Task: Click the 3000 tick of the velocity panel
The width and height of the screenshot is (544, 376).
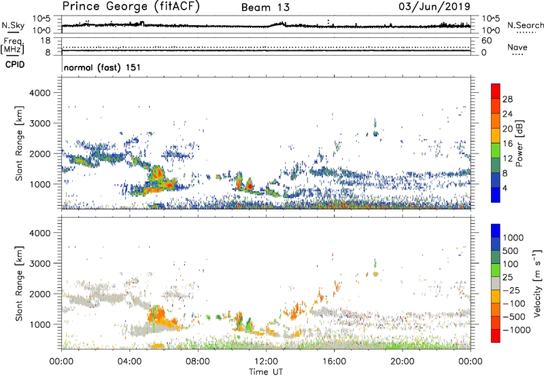Action: [x=40, y=263]
